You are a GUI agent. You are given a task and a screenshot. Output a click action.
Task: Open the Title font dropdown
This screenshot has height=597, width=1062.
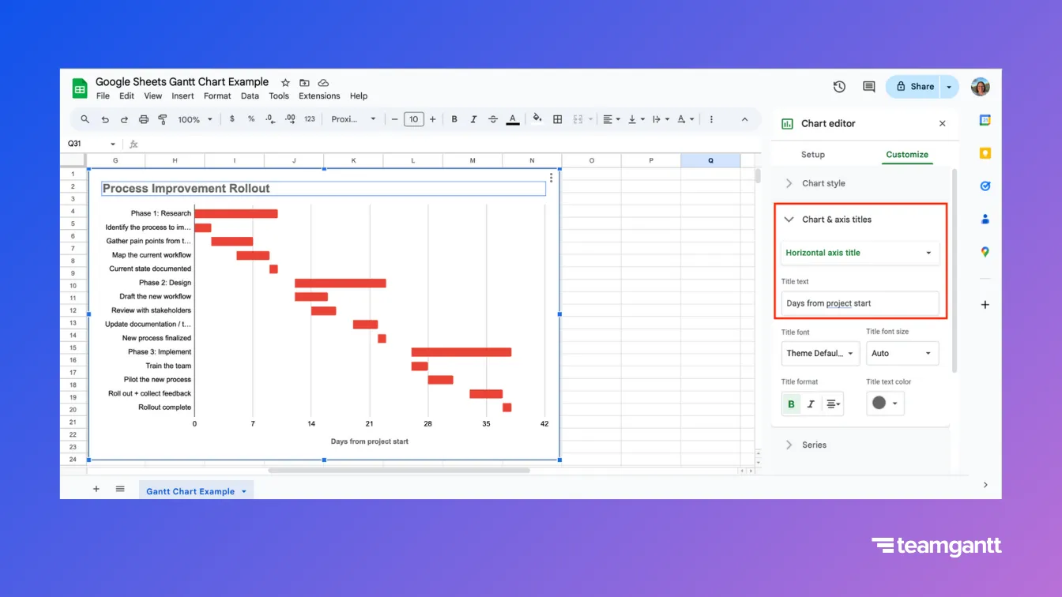(819, 353)
